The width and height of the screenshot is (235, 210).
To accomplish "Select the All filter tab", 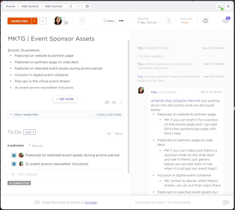I will click(x=109, y=134).
